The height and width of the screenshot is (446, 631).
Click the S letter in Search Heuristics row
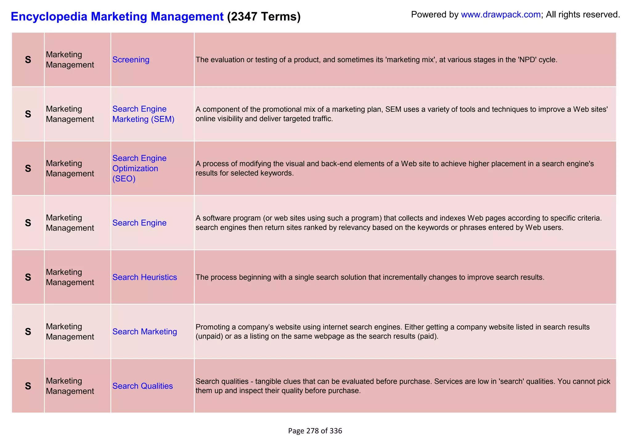click(x=28, y=277)
